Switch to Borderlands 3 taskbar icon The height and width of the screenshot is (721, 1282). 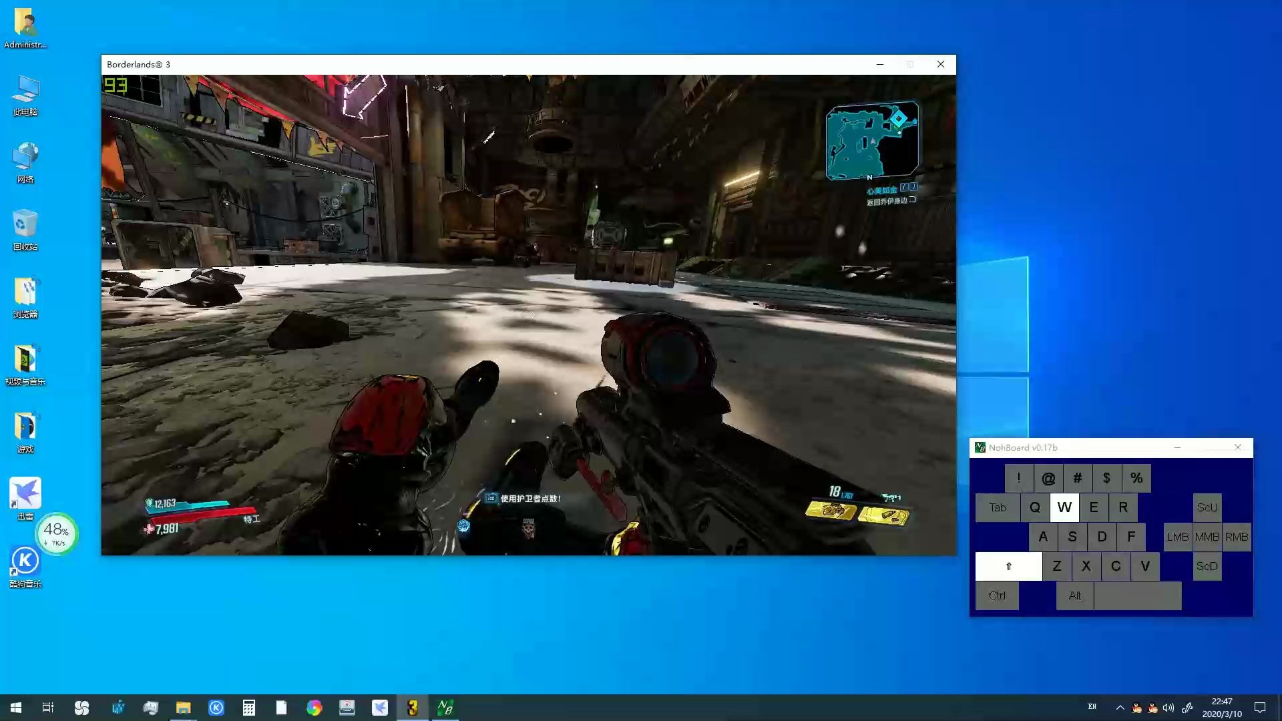(413, 708)
